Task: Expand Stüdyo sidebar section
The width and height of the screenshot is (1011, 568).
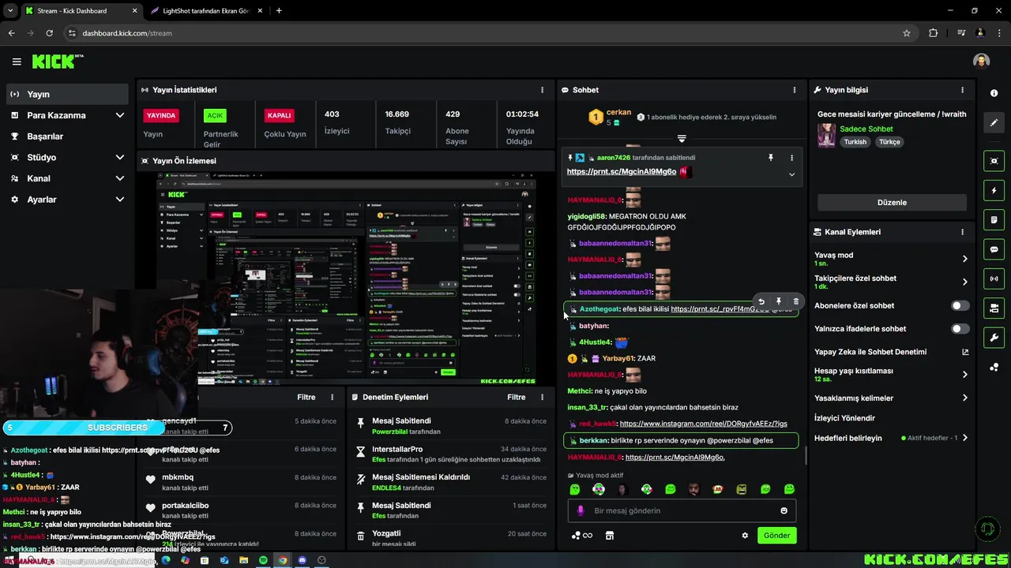Action: pyautogui.click(x=120, y=157)
